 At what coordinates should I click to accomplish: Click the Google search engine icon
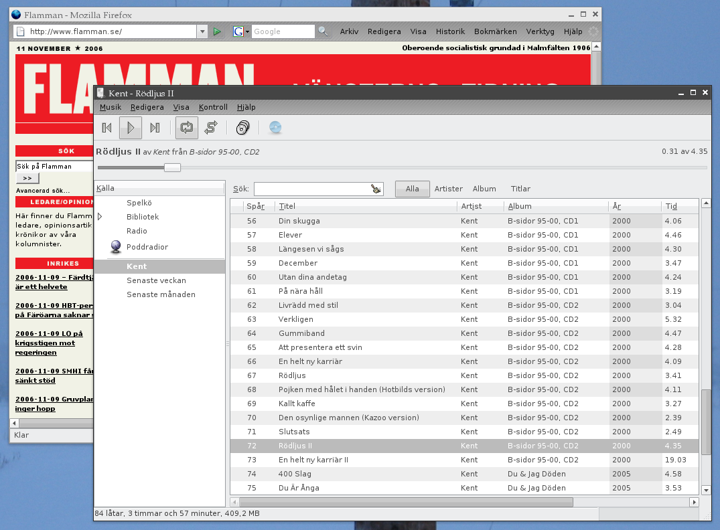point(238,31)
